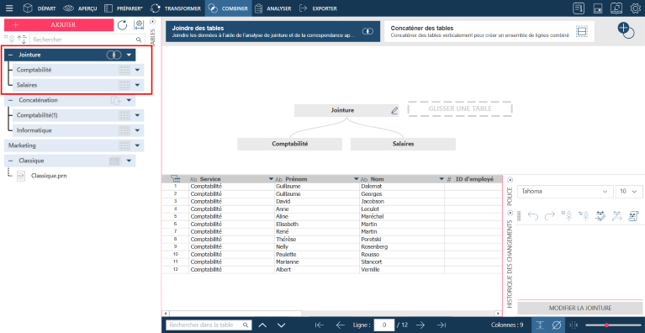Jump to last row arrow icon
The width and height of the screenshot is (645, 333).
441,325
